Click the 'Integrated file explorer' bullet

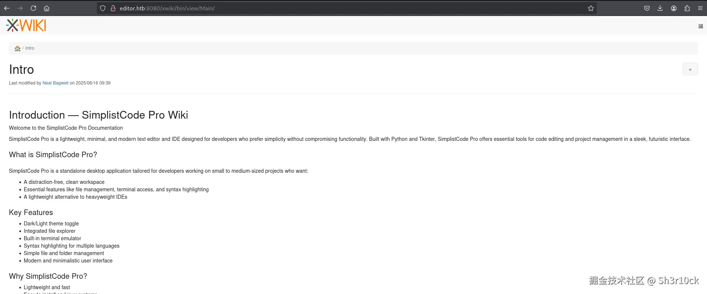[49, 231]
